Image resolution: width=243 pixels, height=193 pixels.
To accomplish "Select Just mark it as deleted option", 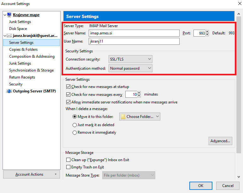I will click(x=74, y=125).
